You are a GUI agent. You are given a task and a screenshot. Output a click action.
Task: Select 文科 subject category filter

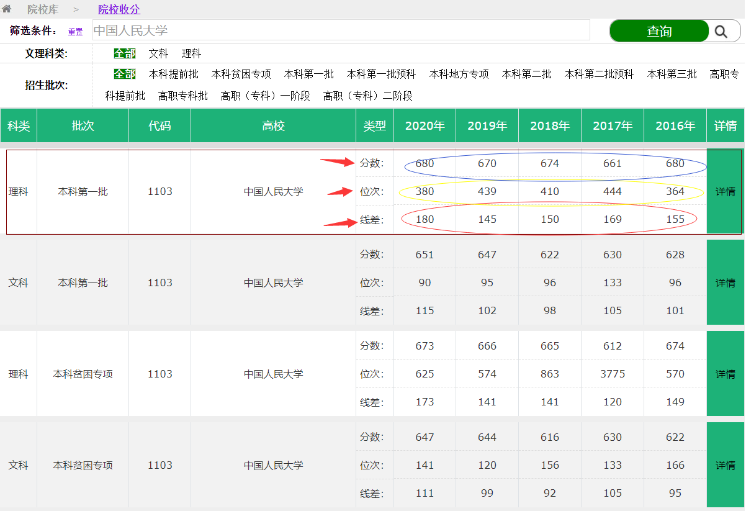158,54
